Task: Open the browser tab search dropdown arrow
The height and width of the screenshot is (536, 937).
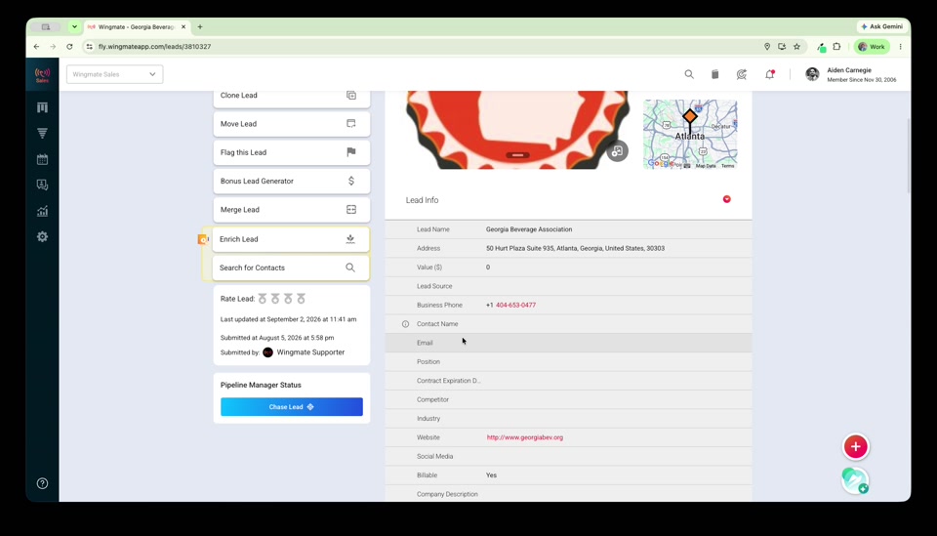Action: pos(74,27)
